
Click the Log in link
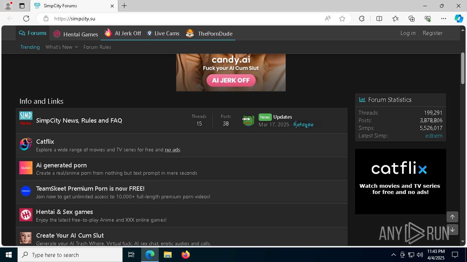pyautogui.click(x=408, y=33)
